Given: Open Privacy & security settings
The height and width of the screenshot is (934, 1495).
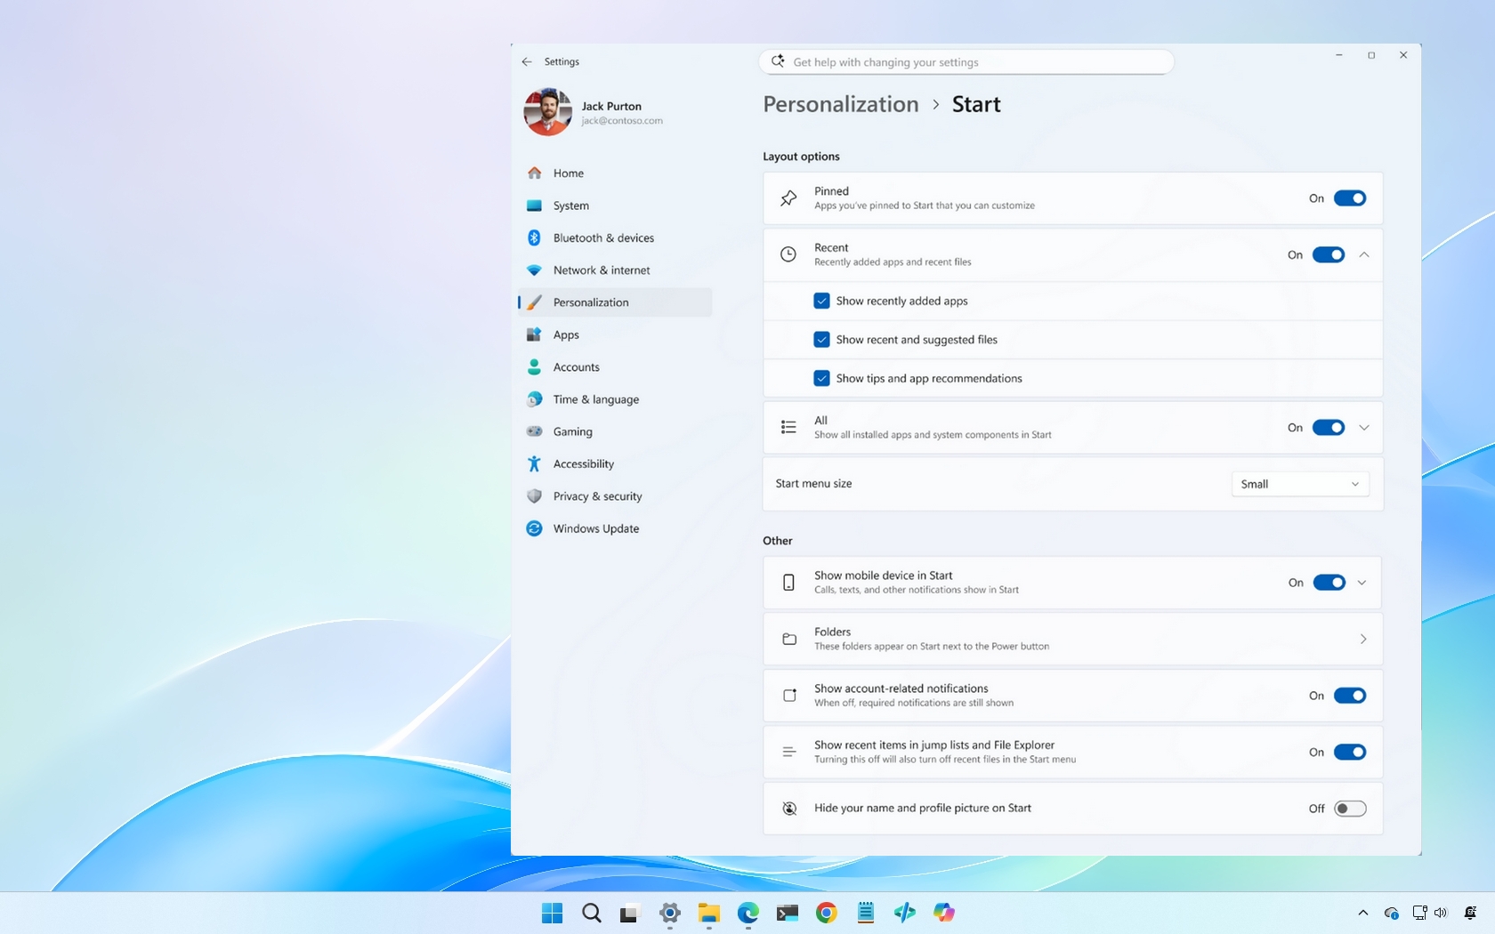Looking at the screenshot, I should pos(614,496).
